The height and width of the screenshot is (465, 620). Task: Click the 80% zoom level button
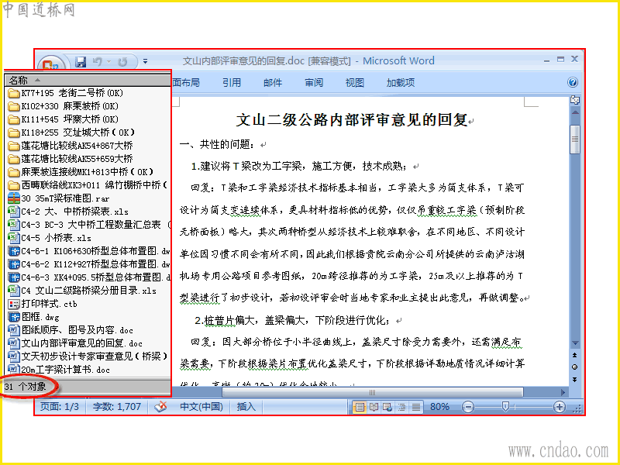tap(439, 407)
